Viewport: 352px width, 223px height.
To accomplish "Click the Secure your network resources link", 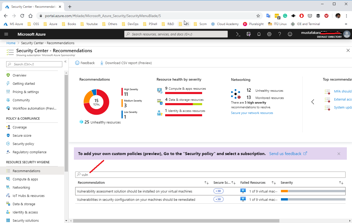I will [252, 113].
